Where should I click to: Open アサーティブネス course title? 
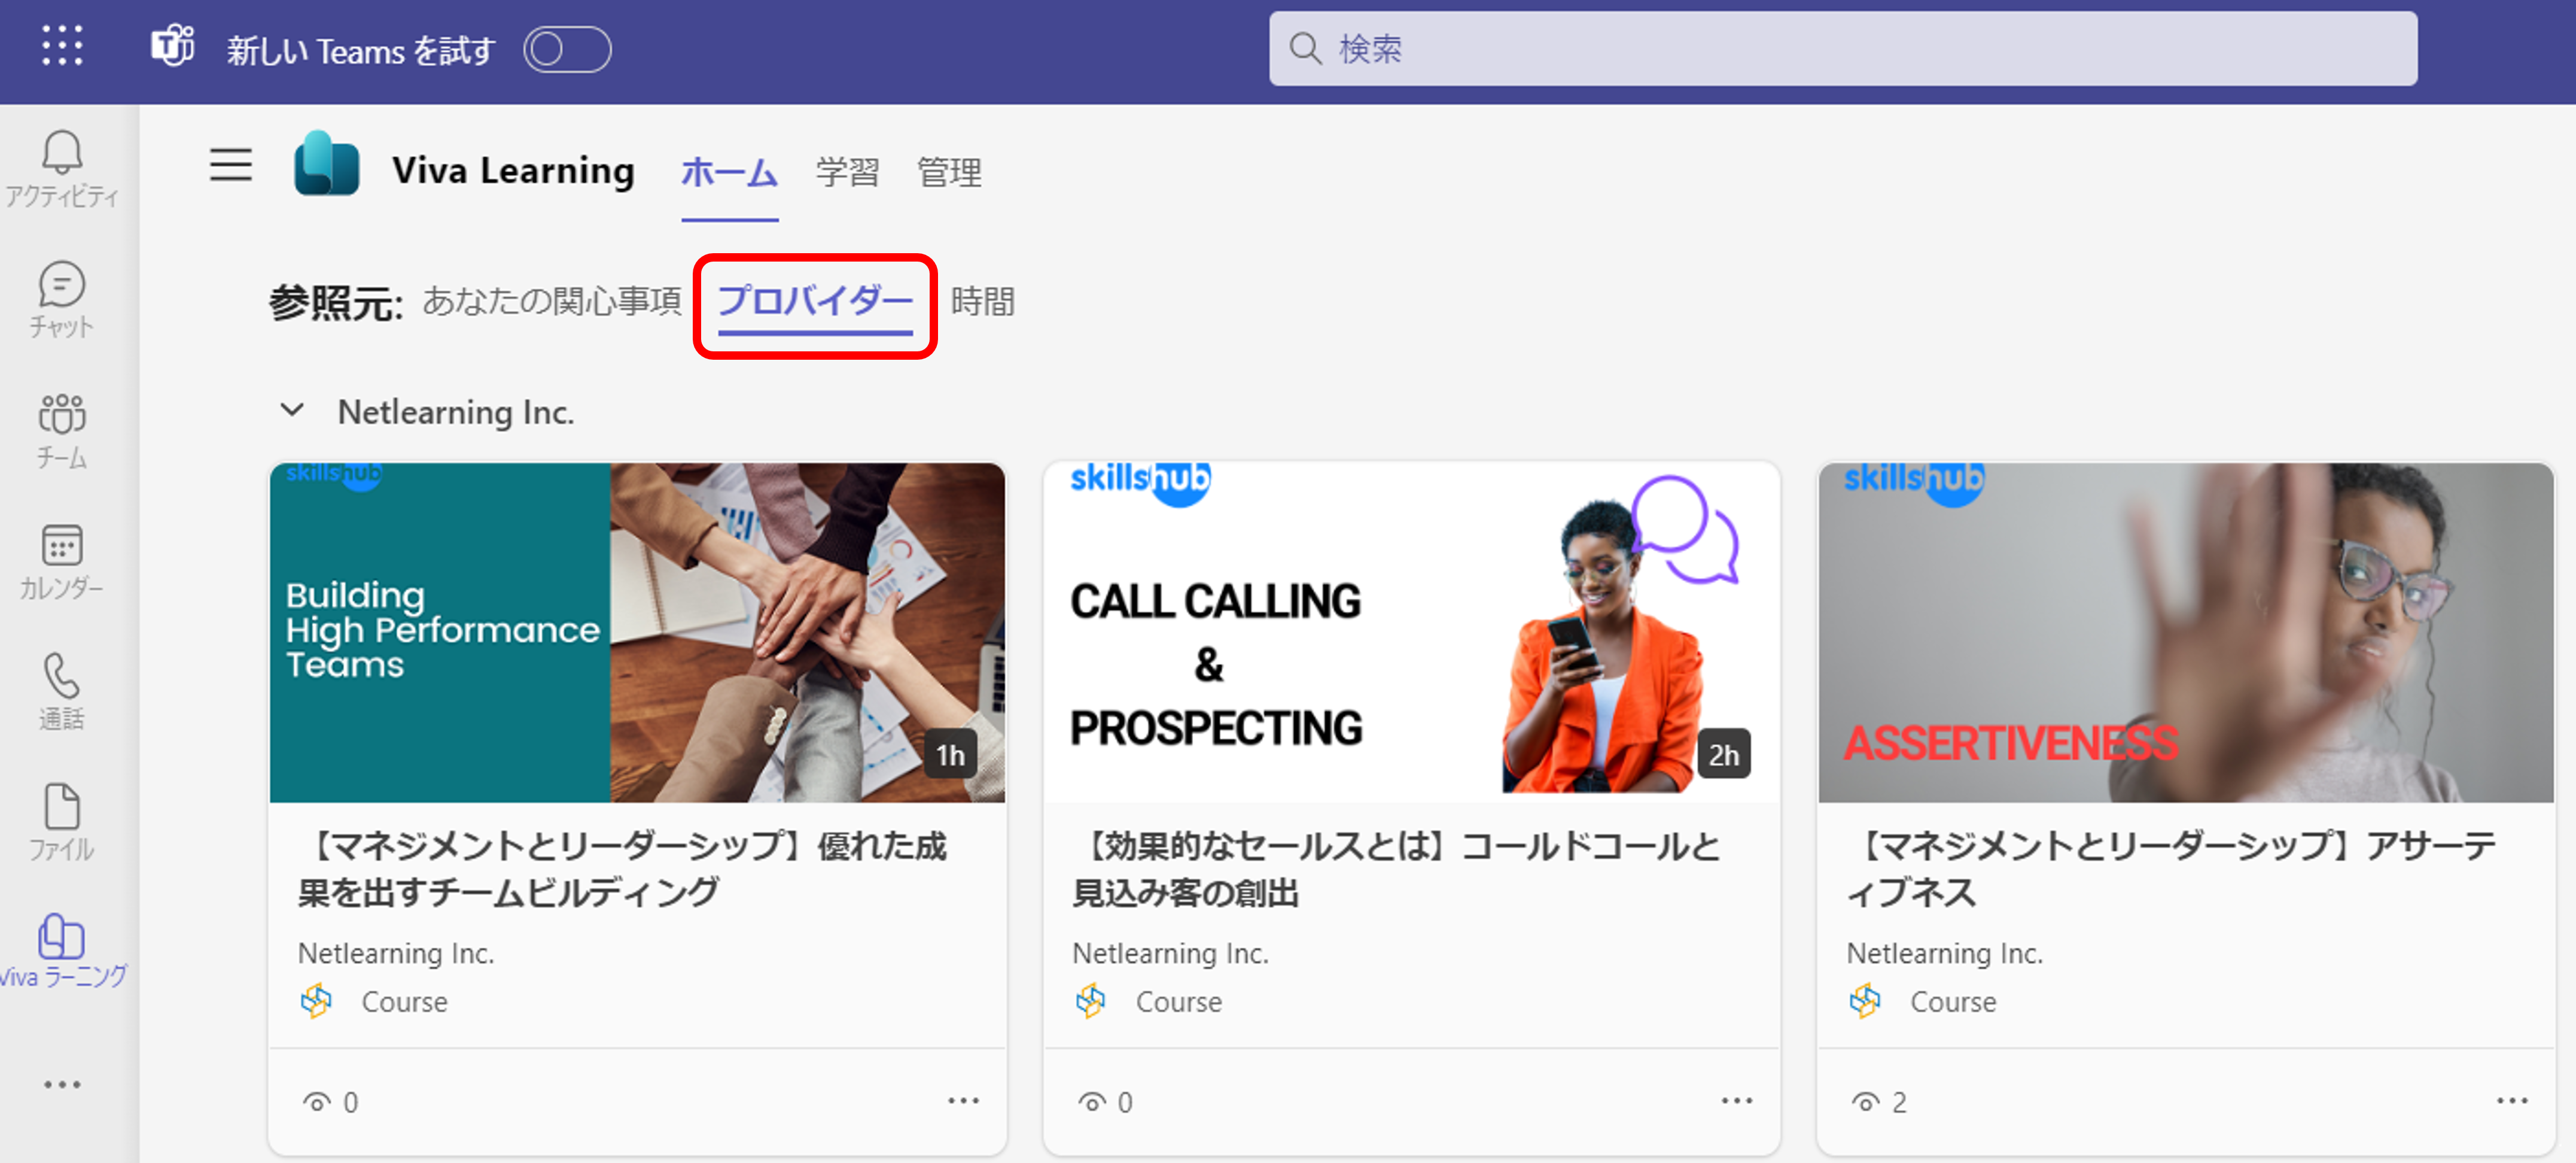coord(2171,869)
